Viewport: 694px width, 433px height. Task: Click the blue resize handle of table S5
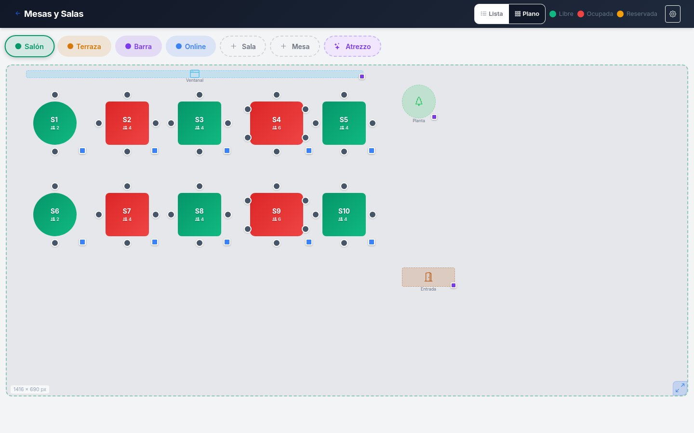[x=372, y=151]
